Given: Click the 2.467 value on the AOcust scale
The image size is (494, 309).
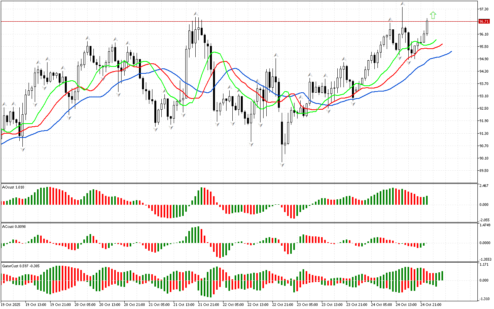Looking at the screenshot, I should click(x=484, y=186).
